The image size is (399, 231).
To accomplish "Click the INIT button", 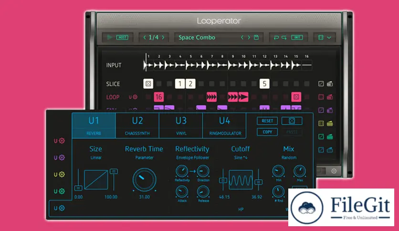I will [x=297, y=37].
